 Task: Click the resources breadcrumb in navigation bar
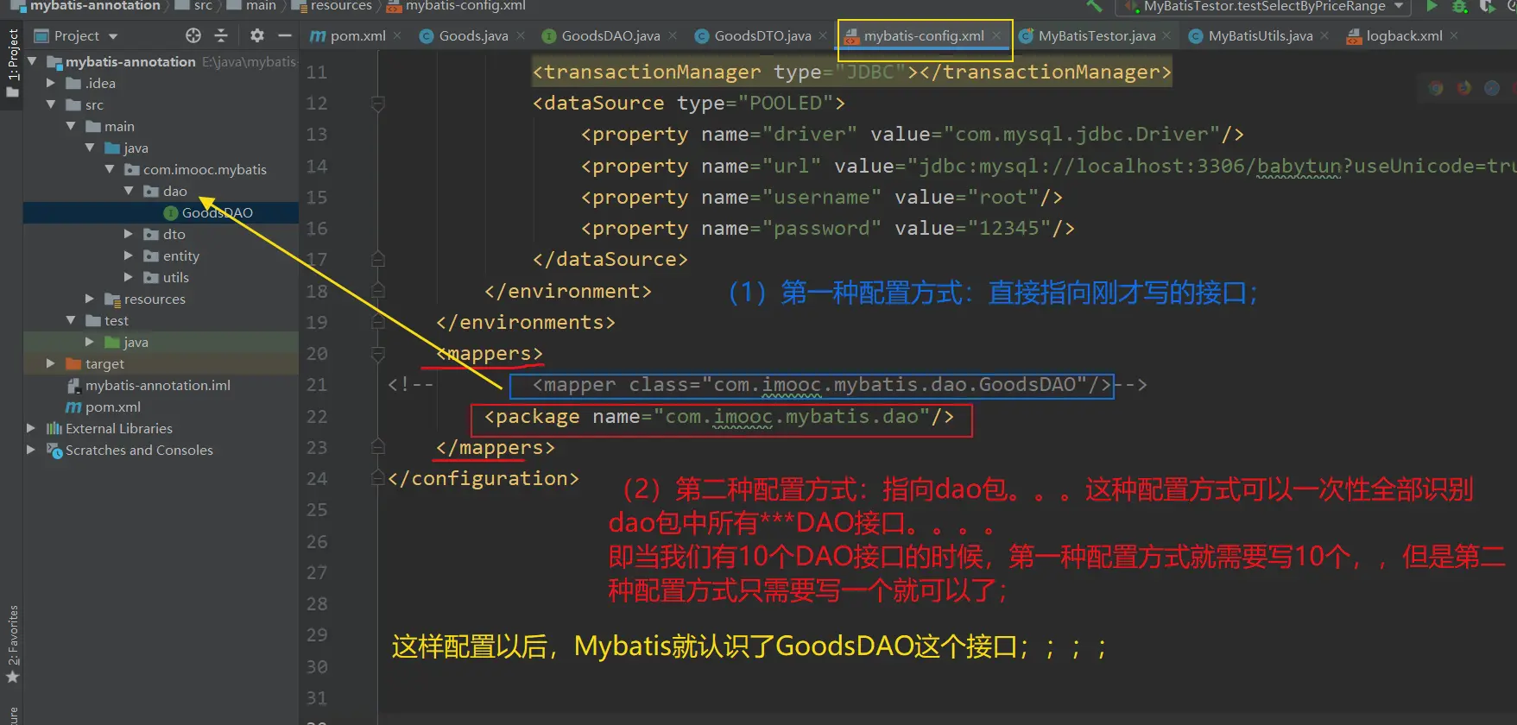[x=341, y=6]
